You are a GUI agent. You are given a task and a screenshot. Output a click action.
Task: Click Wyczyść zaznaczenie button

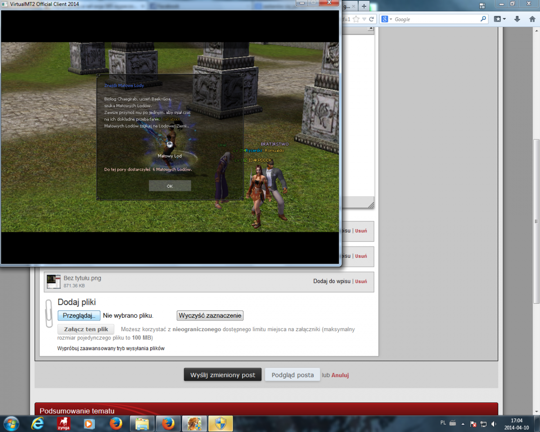point(210,315)
